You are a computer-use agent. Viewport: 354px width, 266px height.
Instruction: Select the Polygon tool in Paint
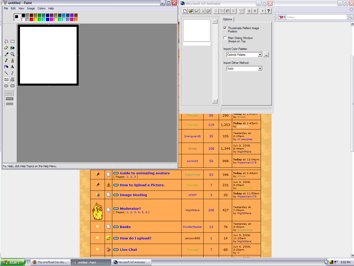click(12, 80)
